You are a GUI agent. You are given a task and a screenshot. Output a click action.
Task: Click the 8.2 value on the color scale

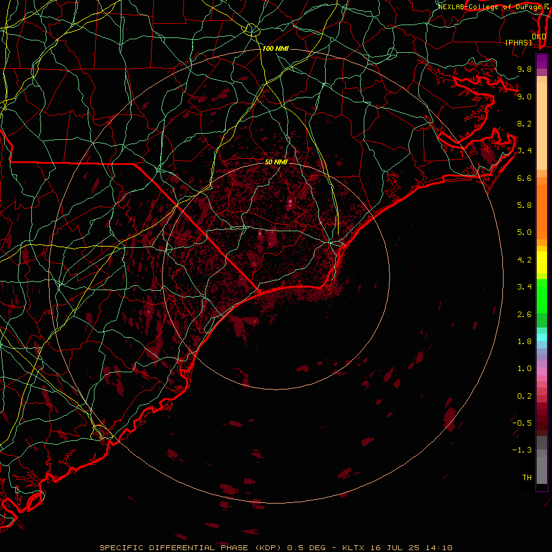[524, 123]
